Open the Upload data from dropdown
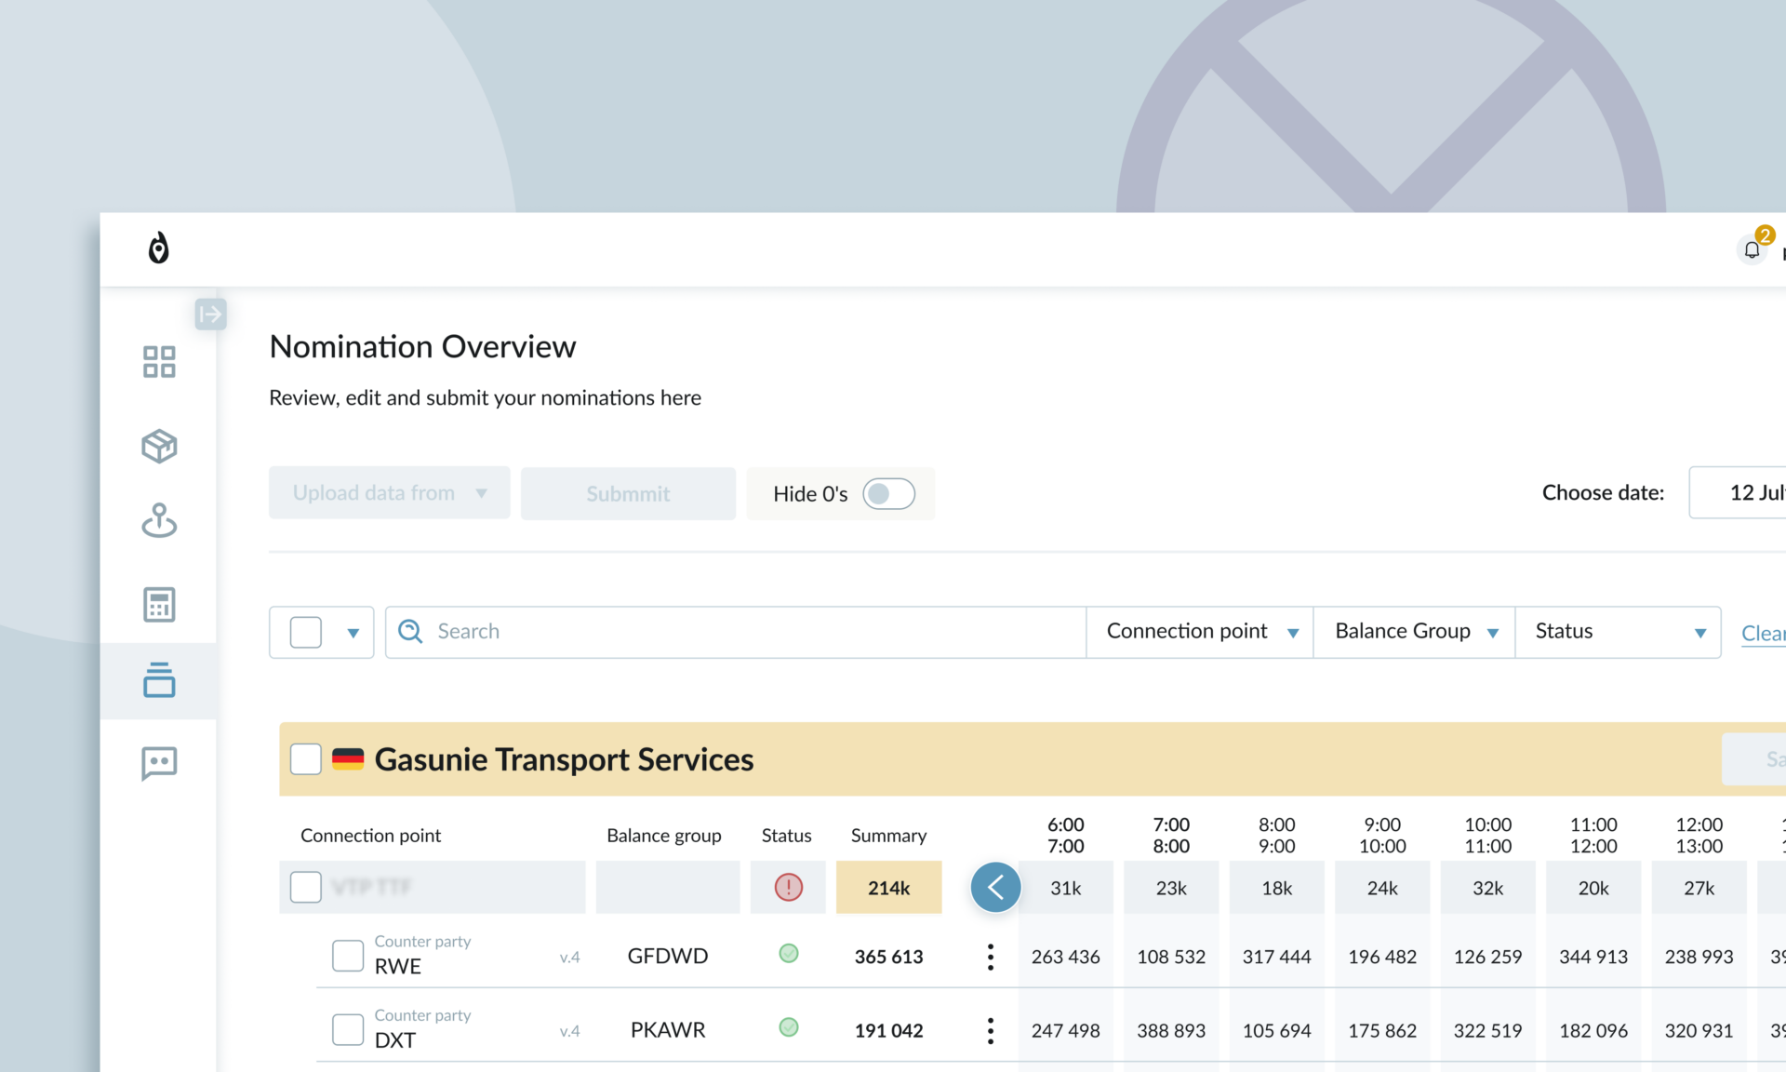Viewport: 1786px width, 1072px height. pyautogui.click(x=390, y=493)
